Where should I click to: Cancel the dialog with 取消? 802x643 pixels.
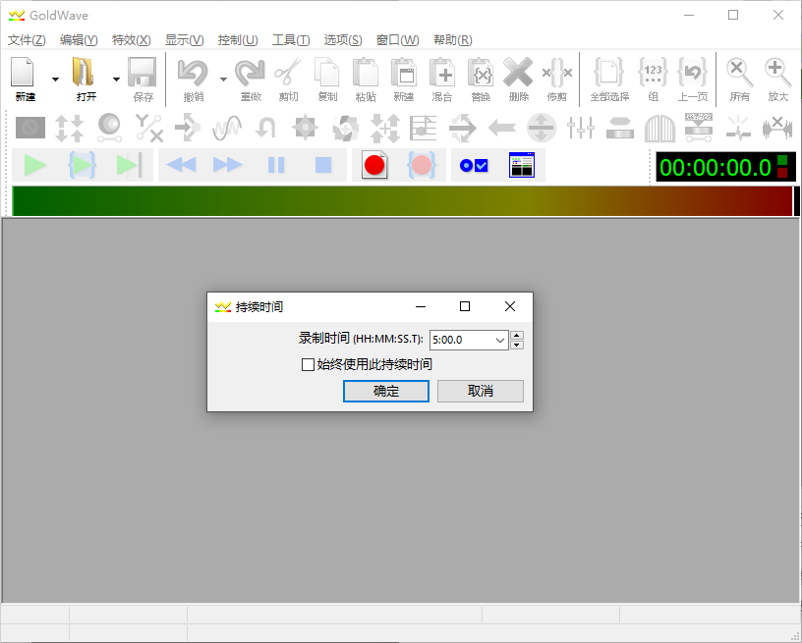480,391
